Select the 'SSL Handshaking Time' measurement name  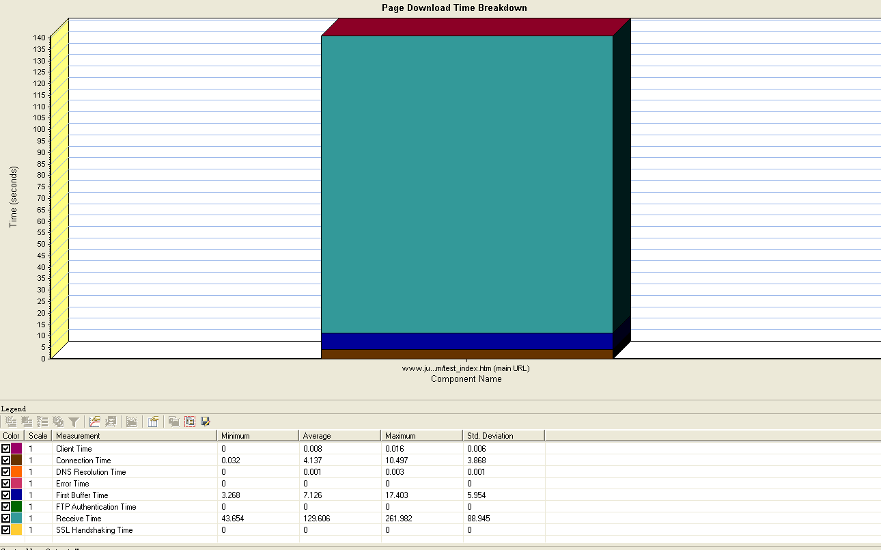[x=94, y=530]
